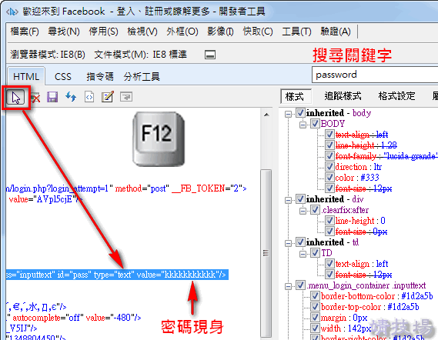Collapse the .clearfix:after rule node

pos(303,211)
